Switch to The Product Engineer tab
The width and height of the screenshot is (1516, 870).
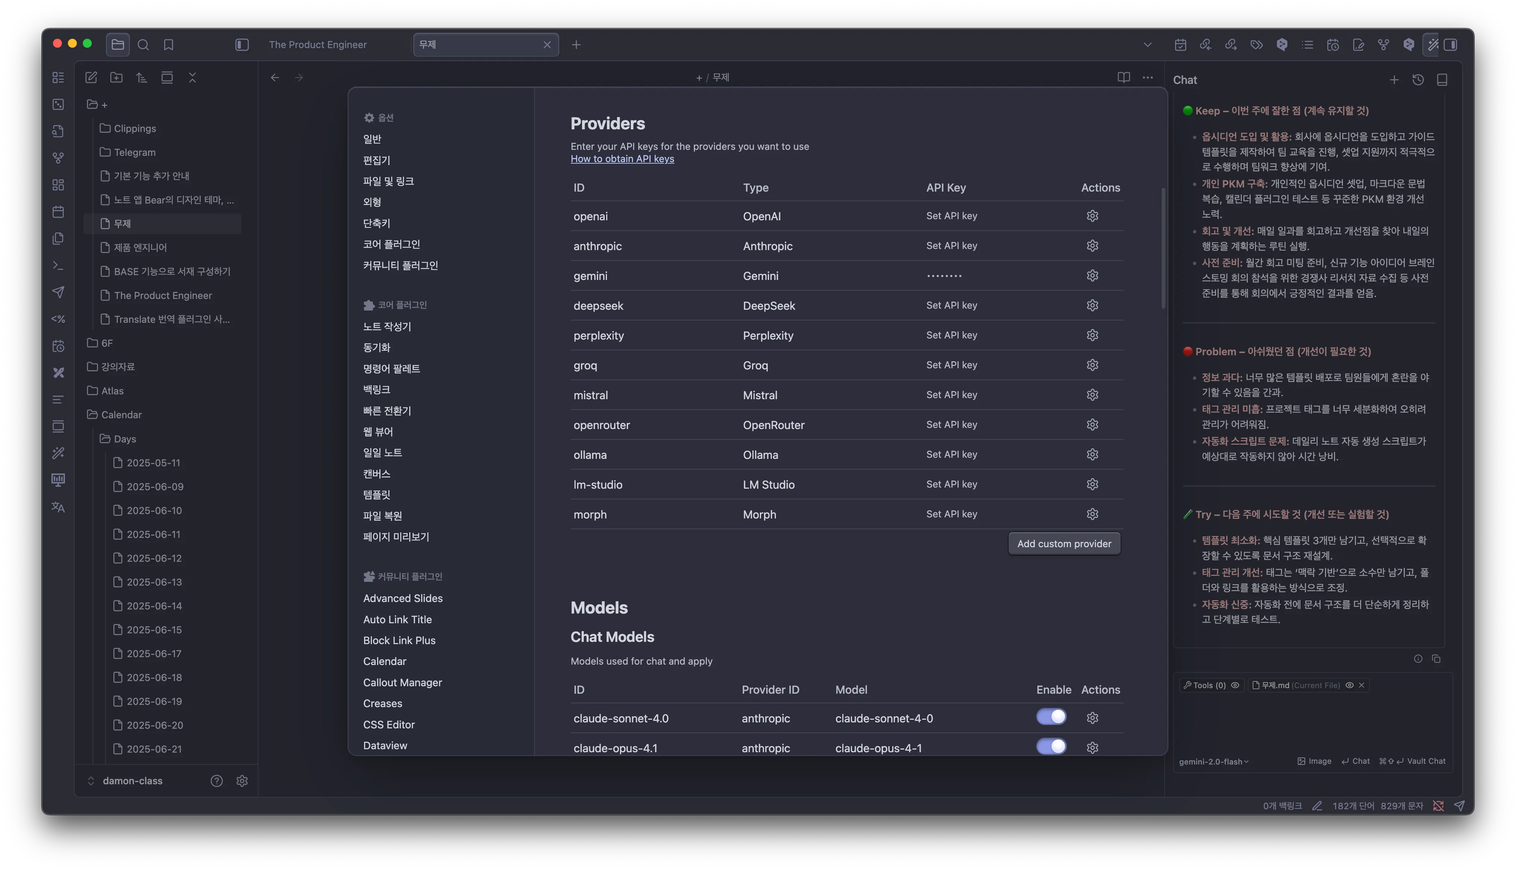pyautogui.click(x=317, y=45)
